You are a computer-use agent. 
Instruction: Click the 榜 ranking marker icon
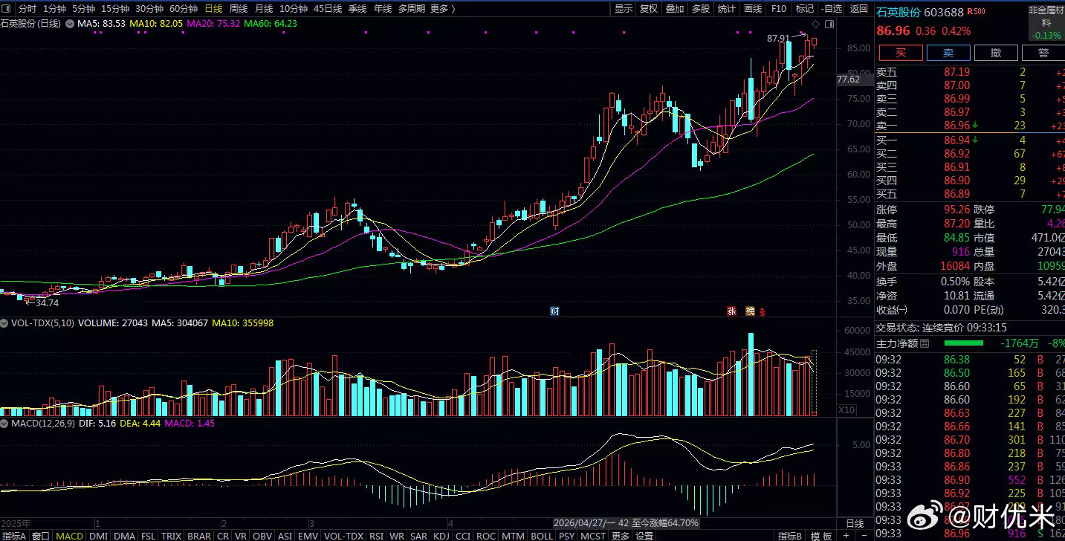[750, 311]
